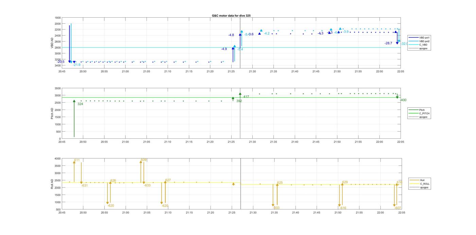476x235 pixels.
Task: Click the -633 label in Roll plot
Action: 147,185
